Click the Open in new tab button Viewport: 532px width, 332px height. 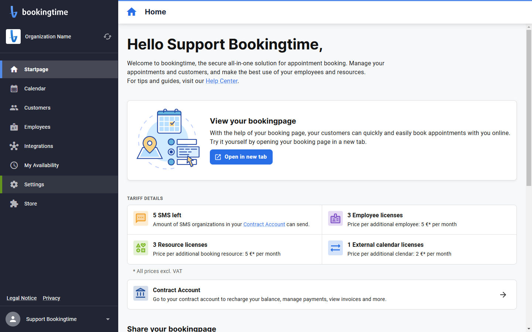click(241, 157)
